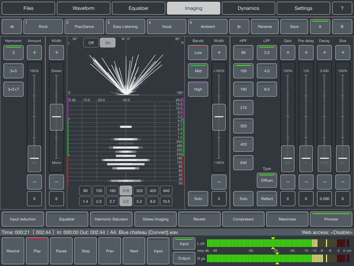Load the Pop/Dance preset
Image resolution: width=354 pixels, height=266 pixels.
tap(84, 26)
